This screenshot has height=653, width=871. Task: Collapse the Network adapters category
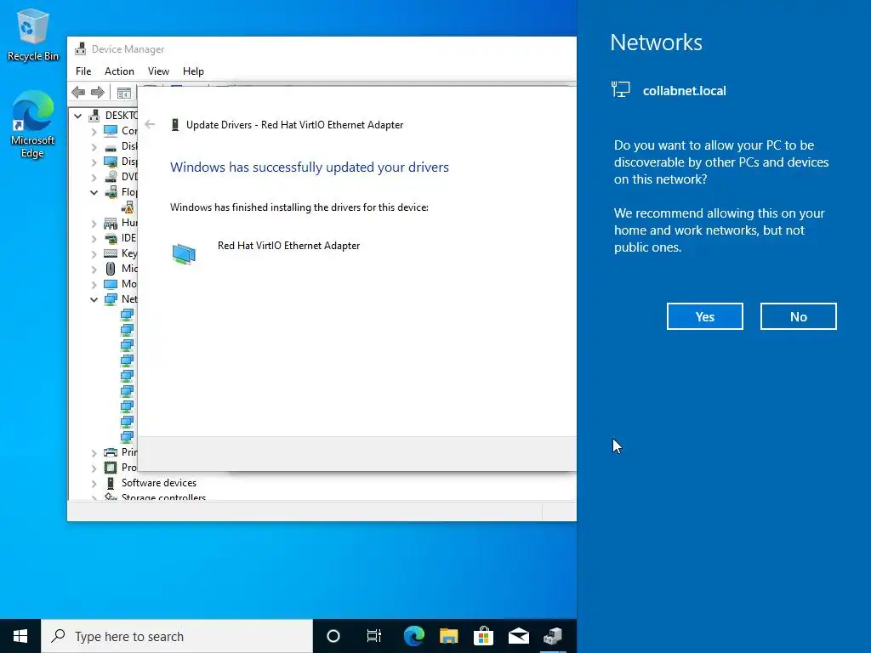click(x=94, y=299)
